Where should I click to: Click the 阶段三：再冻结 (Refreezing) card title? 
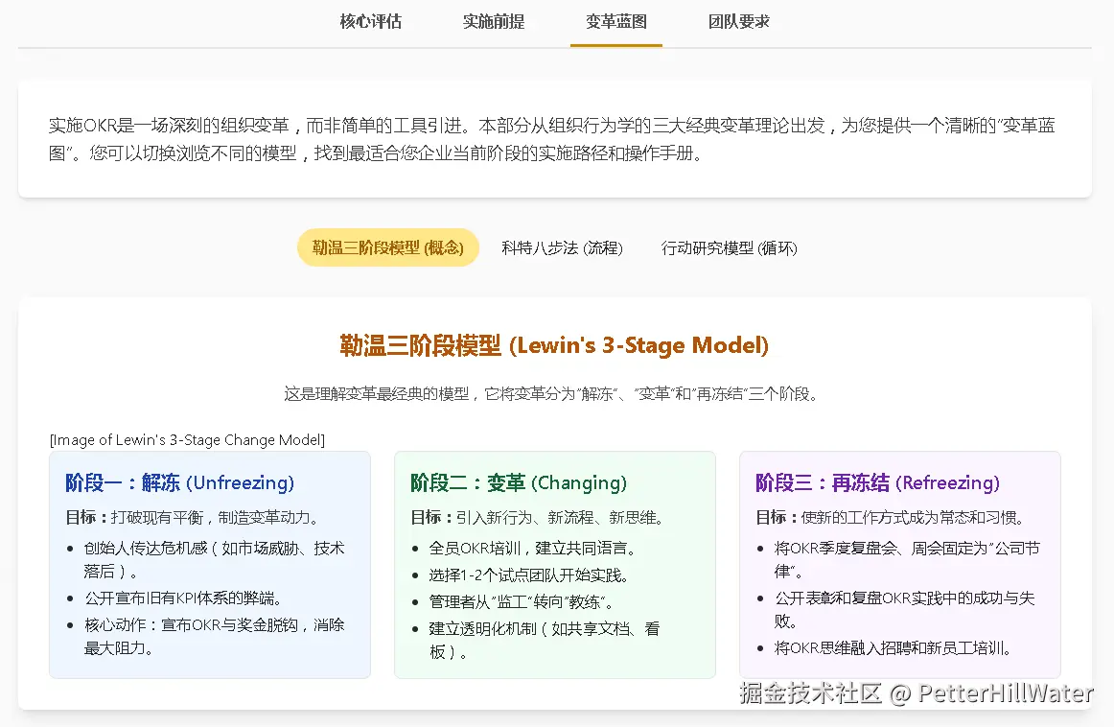pos(876,482)
